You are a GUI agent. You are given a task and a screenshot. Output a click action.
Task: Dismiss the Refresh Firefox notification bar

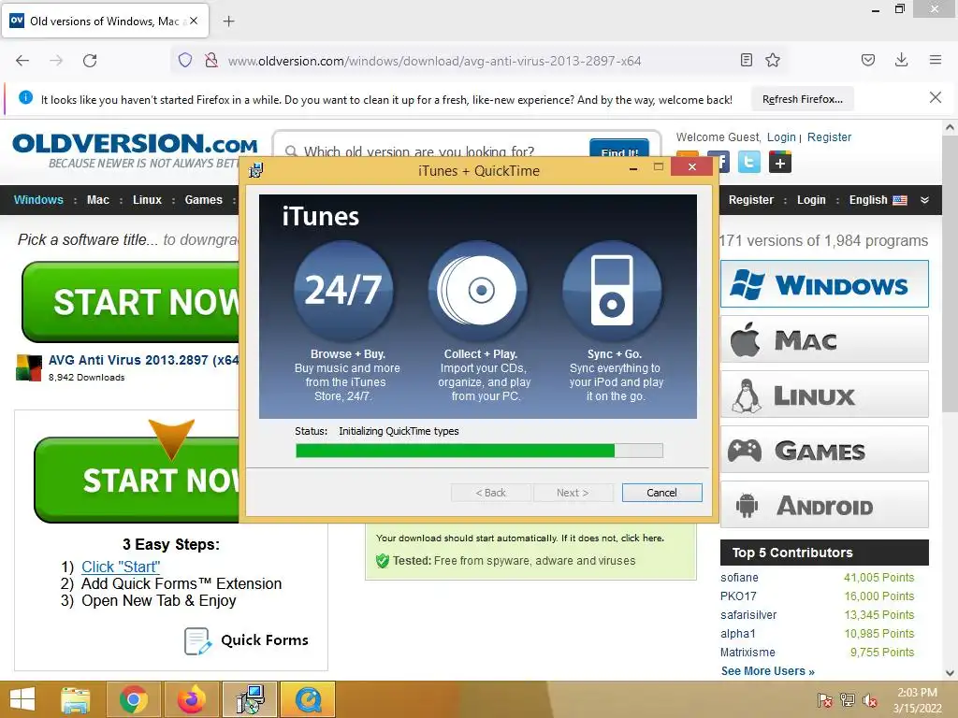tap(936, 97)
